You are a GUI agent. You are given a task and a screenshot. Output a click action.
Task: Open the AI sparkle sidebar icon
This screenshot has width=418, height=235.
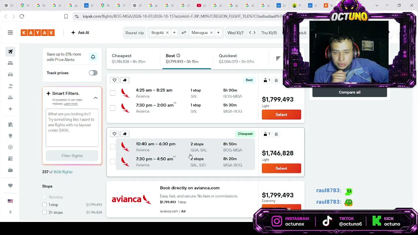pos(10,109)
